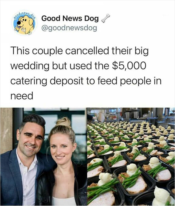Click the word 'need' on the last line
Image resolution: width=175 pixels, height=206 pixels.
(22, 96)
